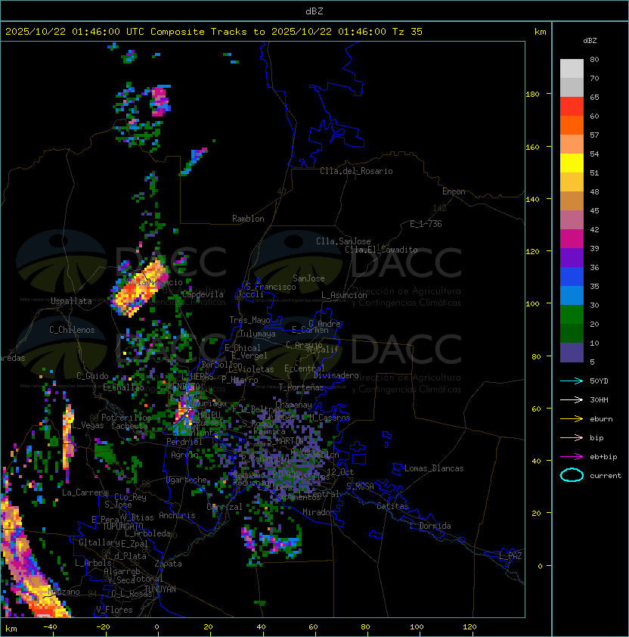Click the 'C_Guido' place label
629x637 pixels.
[92, 376]
